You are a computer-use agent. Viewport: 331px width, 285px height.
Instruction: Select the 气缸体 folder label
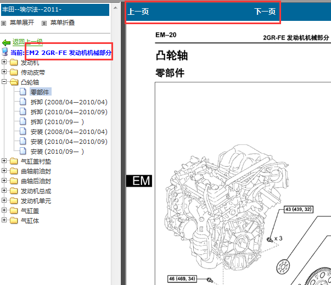point(30,221)
